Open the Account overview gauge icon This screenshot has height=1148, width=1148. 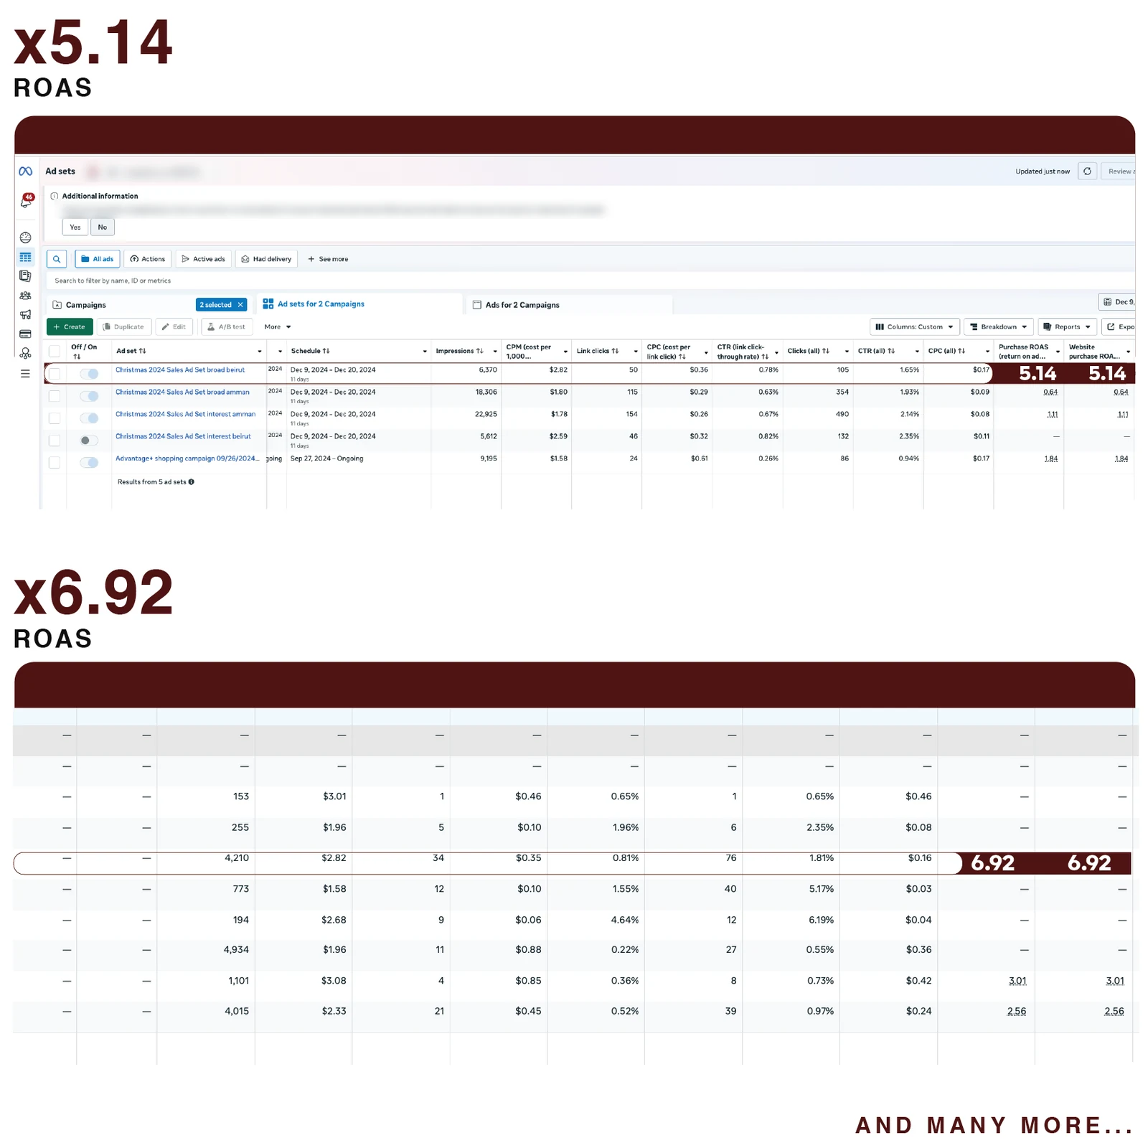25,237
